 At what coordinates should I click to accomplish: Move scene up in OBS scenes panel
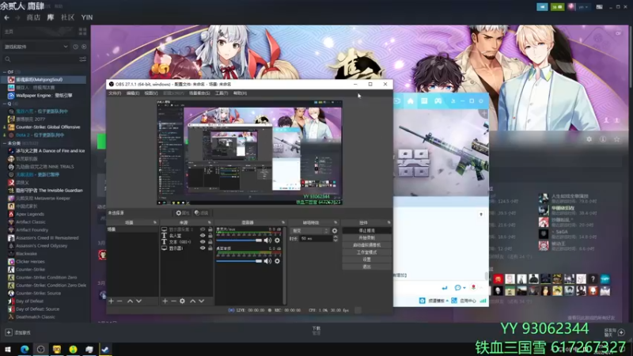130,301
